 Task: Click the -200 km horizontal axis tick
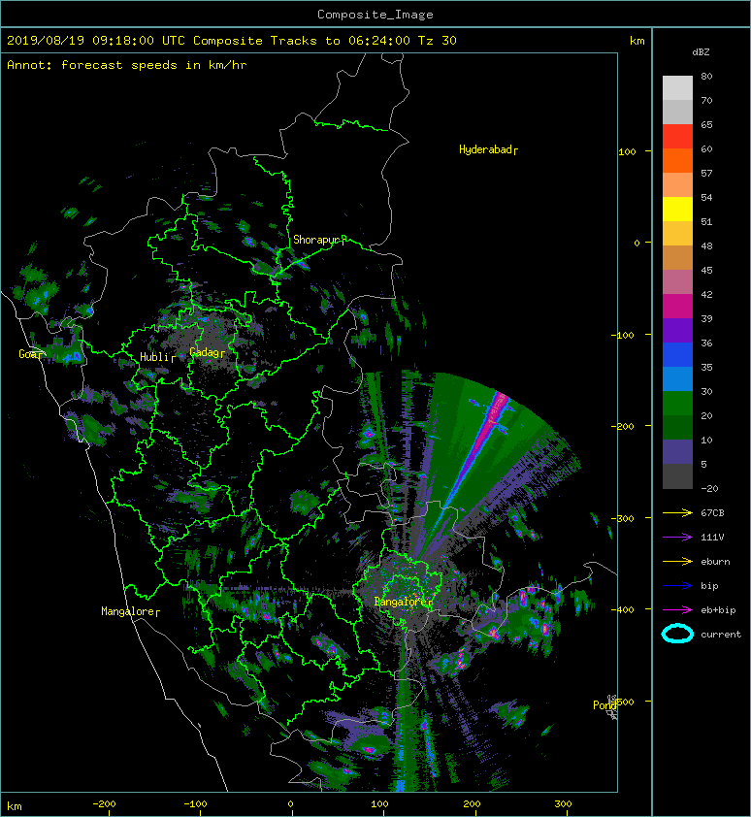click(x=104, y=804)
